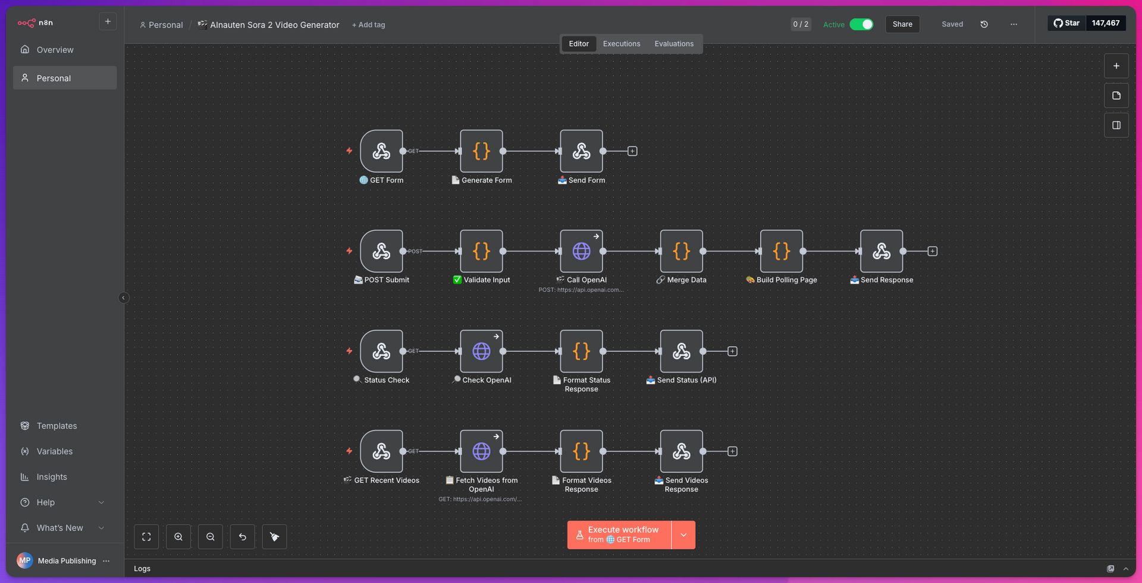
Task: Star n8n on GitHub
Action: (1066, 23)
